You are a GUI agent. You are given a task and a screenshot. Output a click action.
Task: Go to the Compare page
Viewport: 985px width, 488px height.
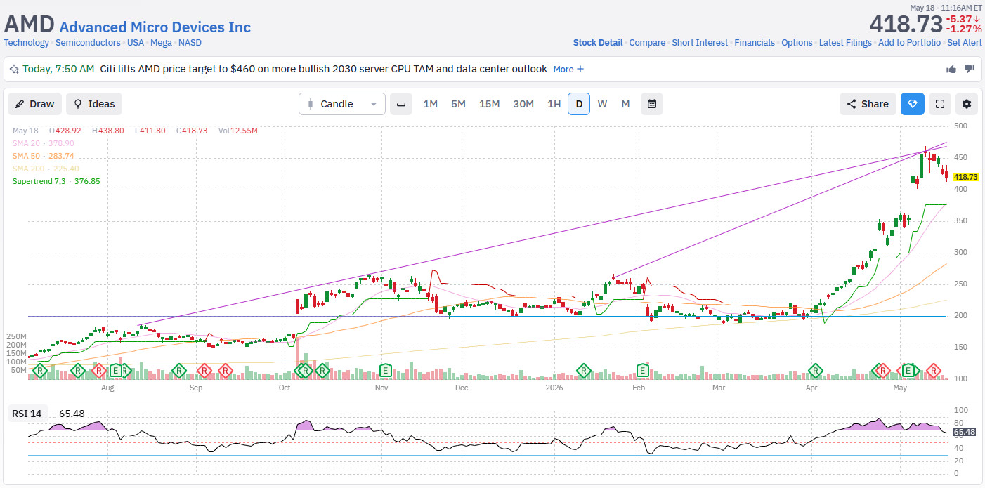(647, 43)
